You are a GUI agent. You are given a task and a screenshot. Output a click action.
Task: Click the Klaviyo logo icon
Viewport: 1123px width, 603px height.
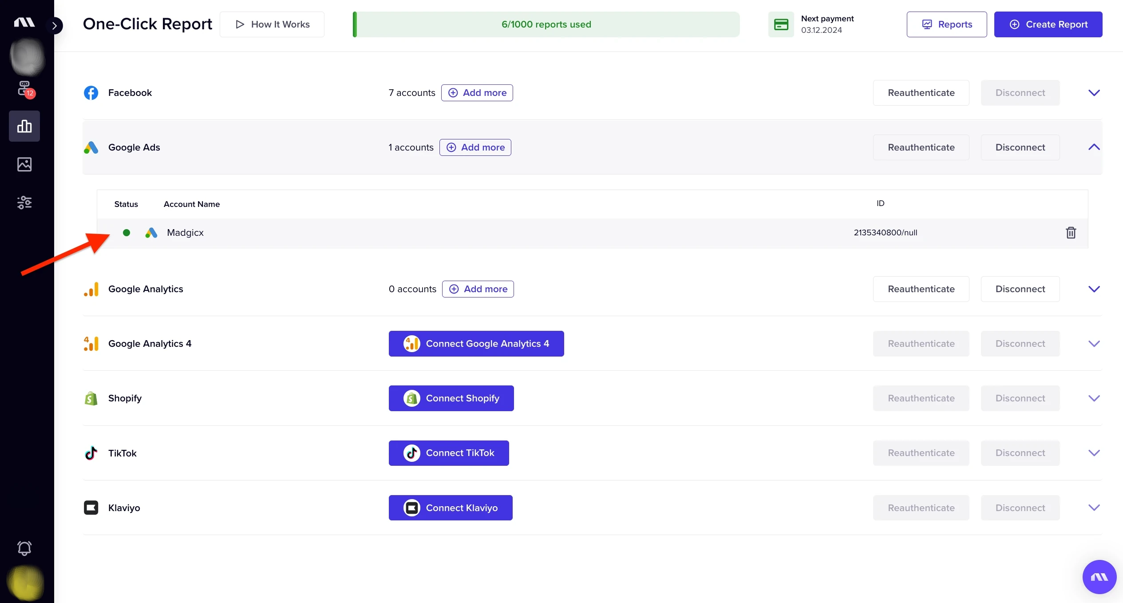[x=91, y=508]
